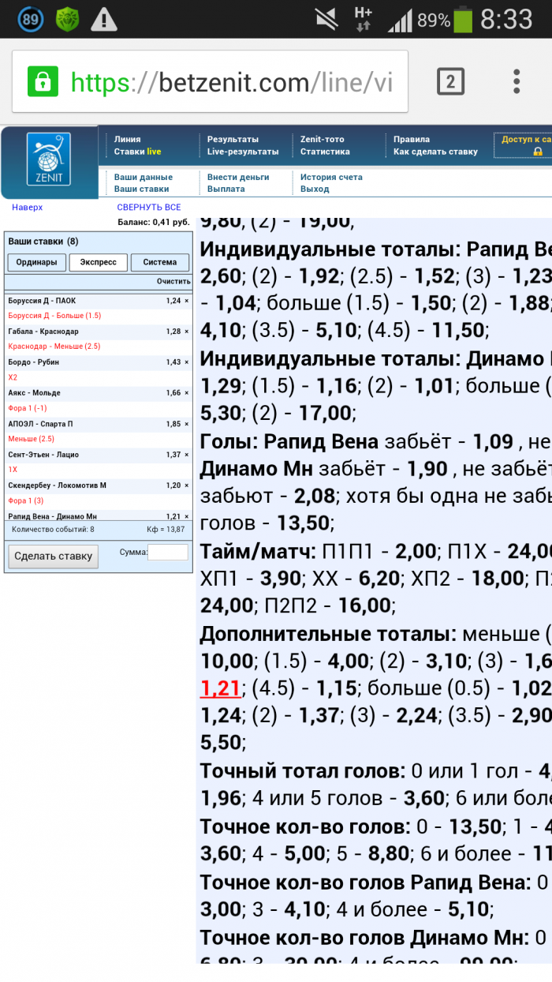Viewport: 552px width, 982px height.
Task: Select odds 1,90 for Динамо Мн забьёт
Action: pyautogui.click(x=427, y=468)
